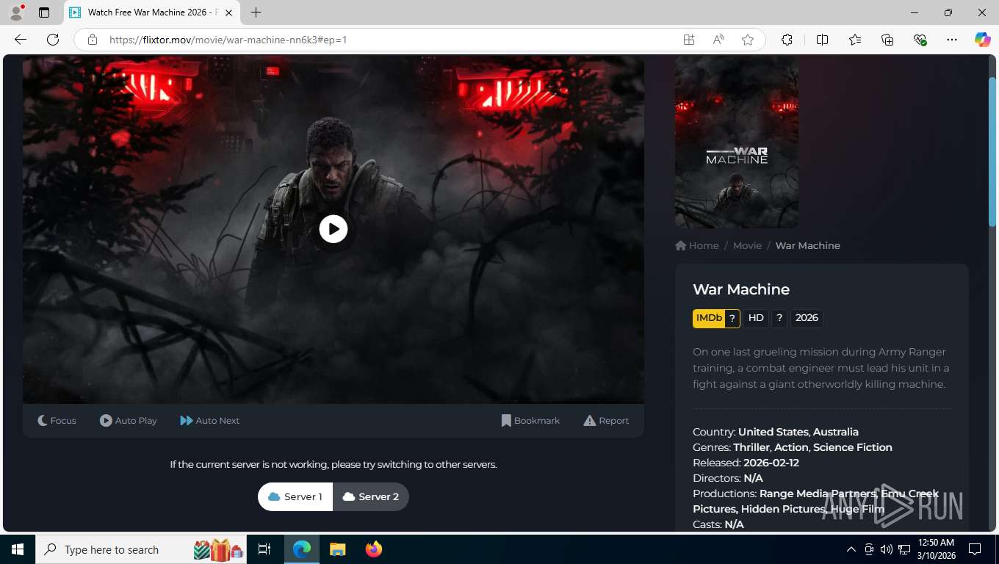Open the Science Fiction genre link
This screenshot has width=999, height=564.
pos(853,447)
